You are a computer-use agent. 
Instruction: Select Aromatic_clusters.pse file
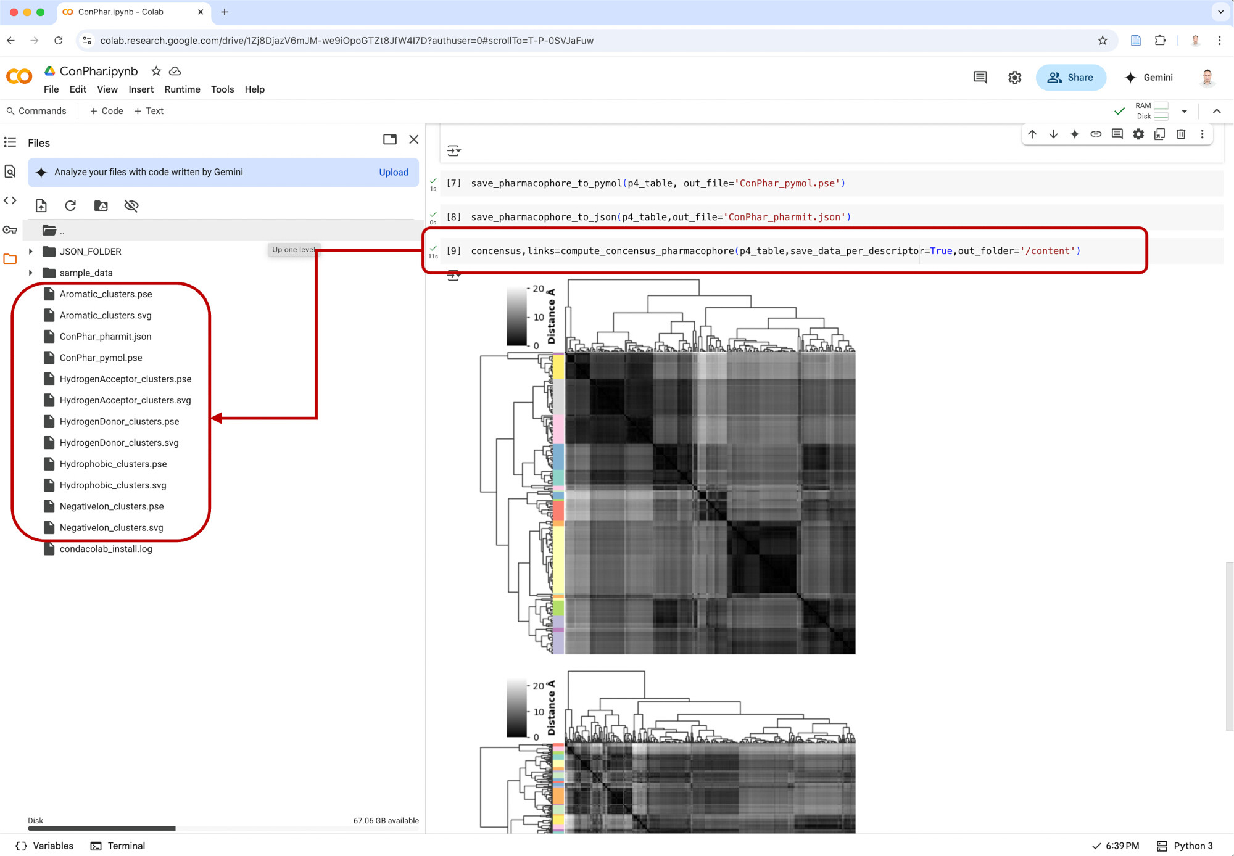[x=106, y=294]
